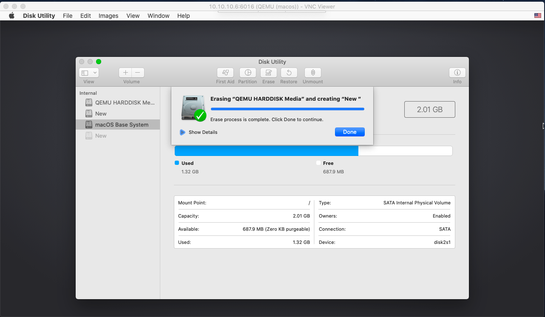
Task: Click the Internal sidebar header
Action: click(88, 93)
